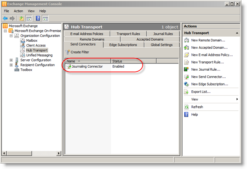
Task: Click the New Send Connector... action
Action: click(x=208, y=77)
